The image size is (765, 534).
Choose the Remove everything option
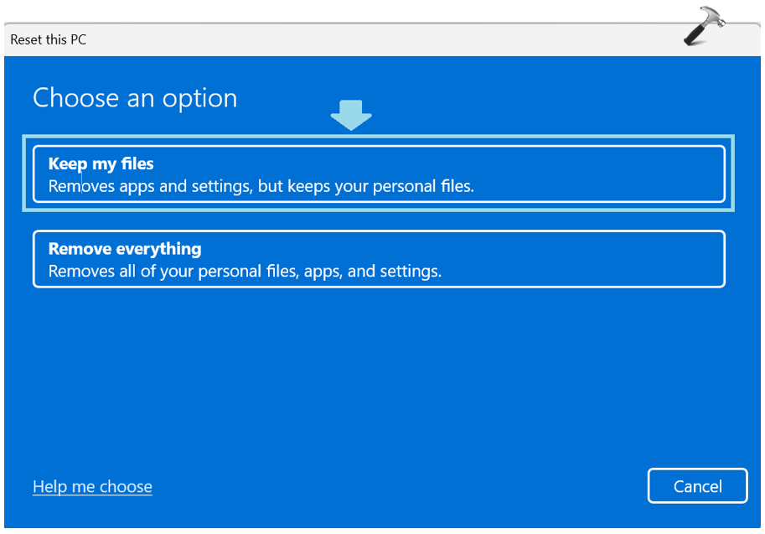point(378,259)
